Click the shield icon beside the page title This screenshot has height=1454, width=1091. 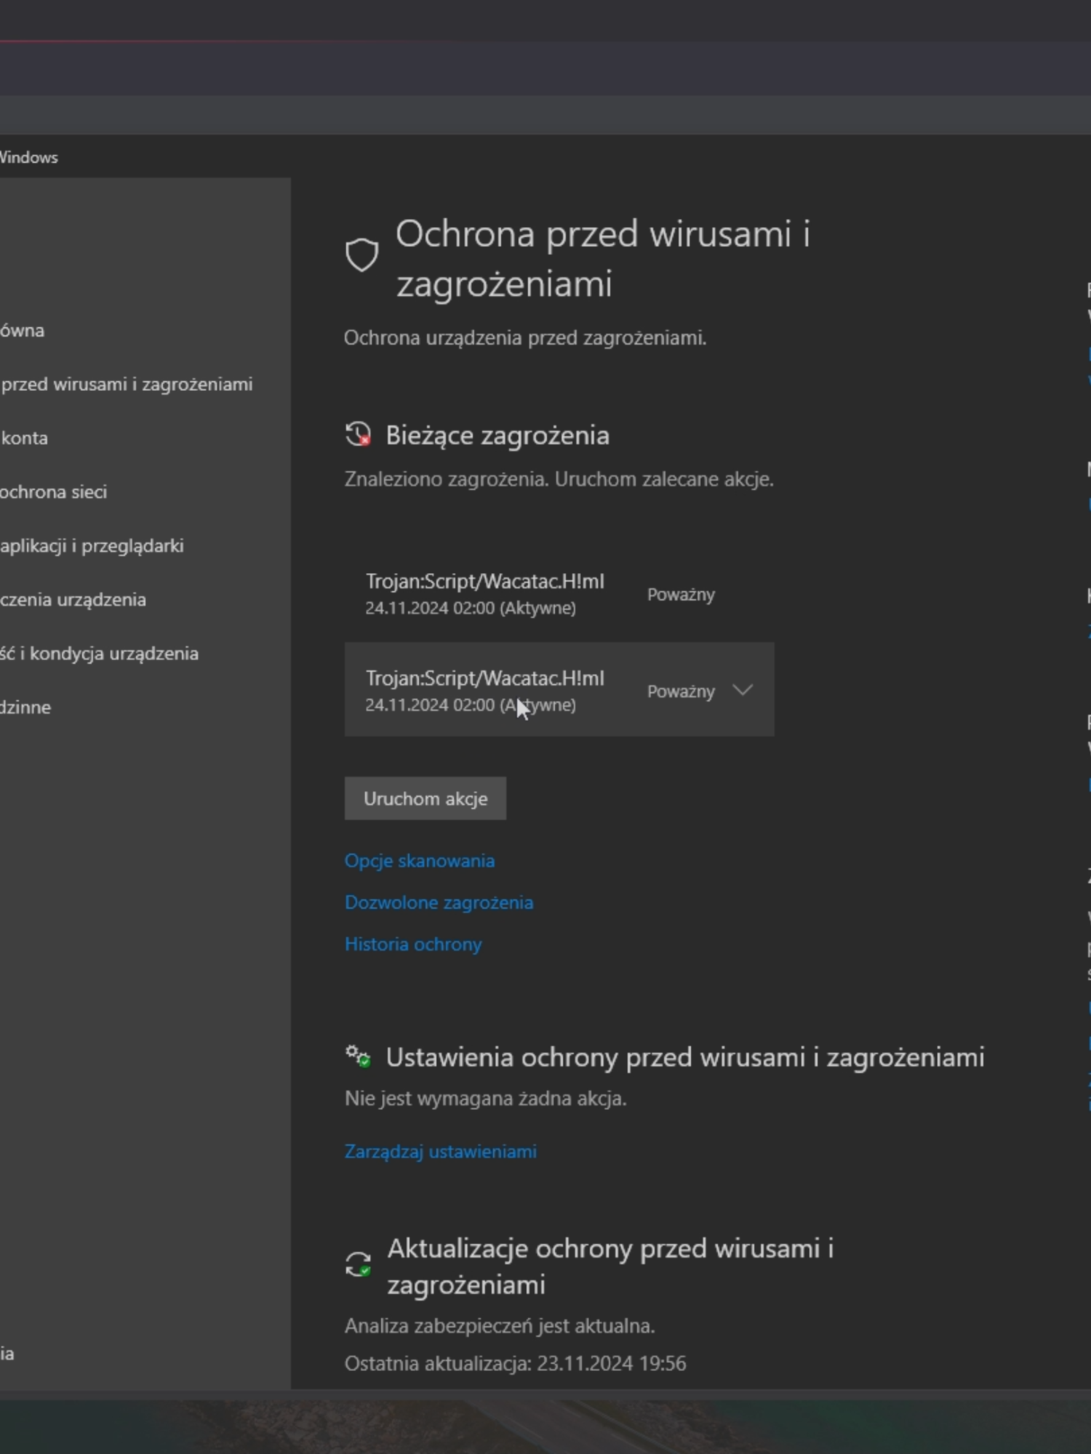click(361, 255)
